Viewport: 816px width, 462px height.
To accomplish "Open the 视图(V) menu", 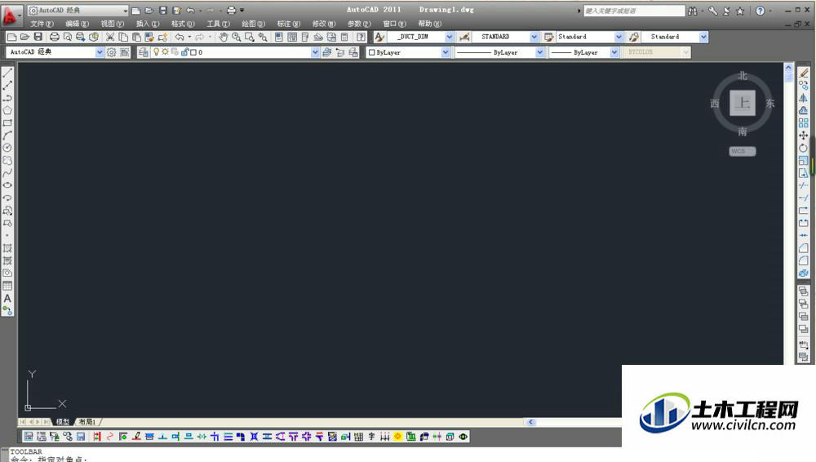I will click(113, 24).
